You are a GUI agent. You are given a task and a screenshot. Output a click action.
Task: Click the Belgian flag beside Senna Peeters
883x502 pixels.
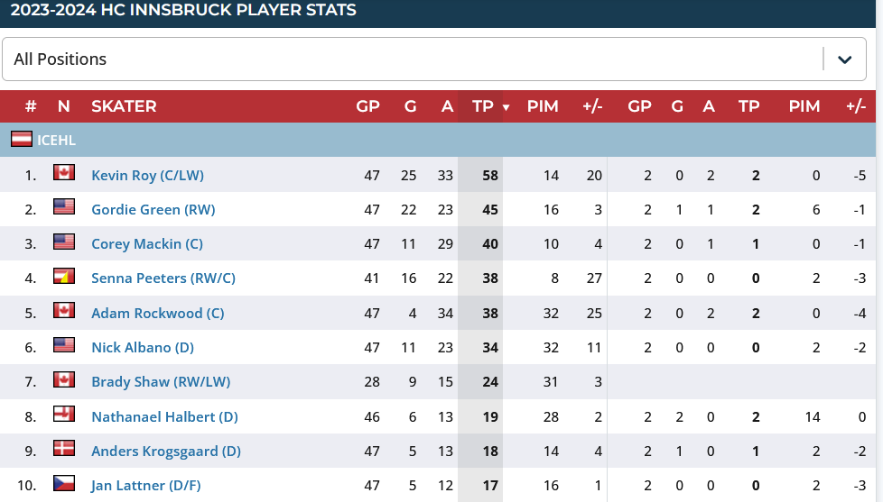[x=63, y=276]
